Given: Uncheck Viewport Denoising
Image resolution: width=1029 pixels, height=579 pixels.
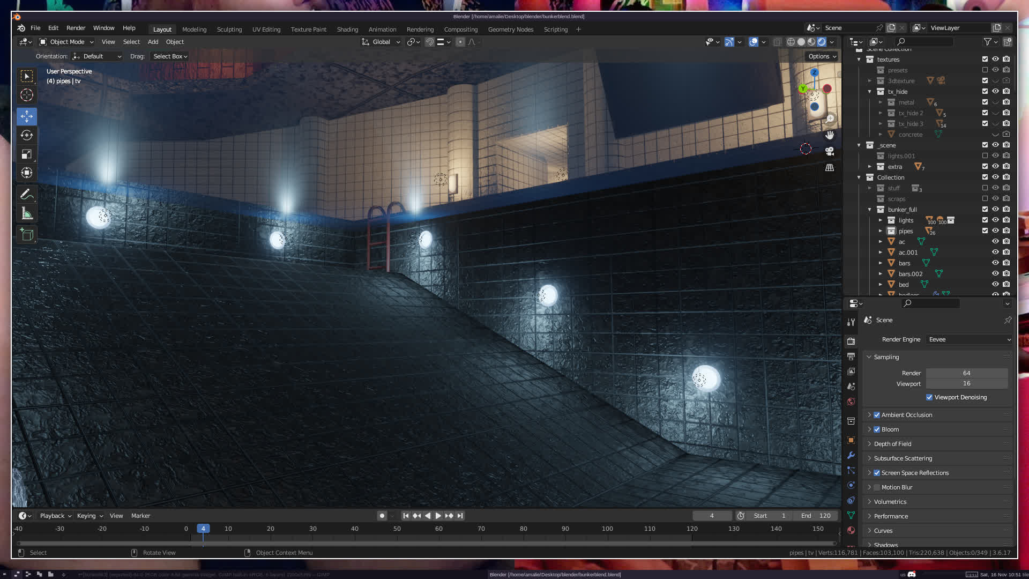Looking at the screenshot, I should tap(929, 397).
